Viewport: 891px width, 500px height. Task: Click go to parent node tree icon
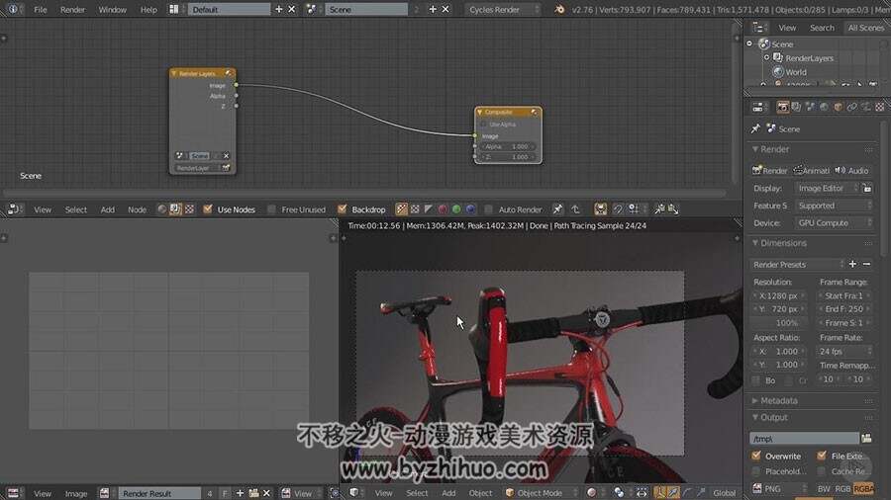pyautogui.click(x=575, y=209)
